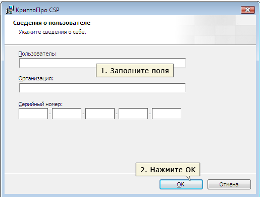Viewport: 260px width, 197px height.
Task: Focus the Организация input field
Action: 102,88
